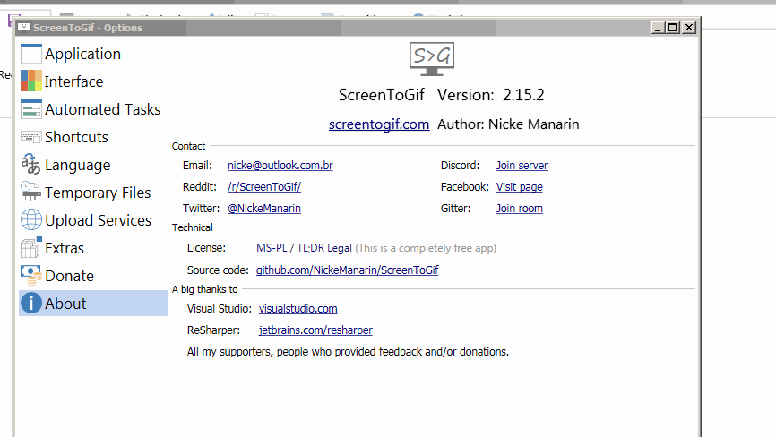Click the Version: 2.15.2 text

490,94
